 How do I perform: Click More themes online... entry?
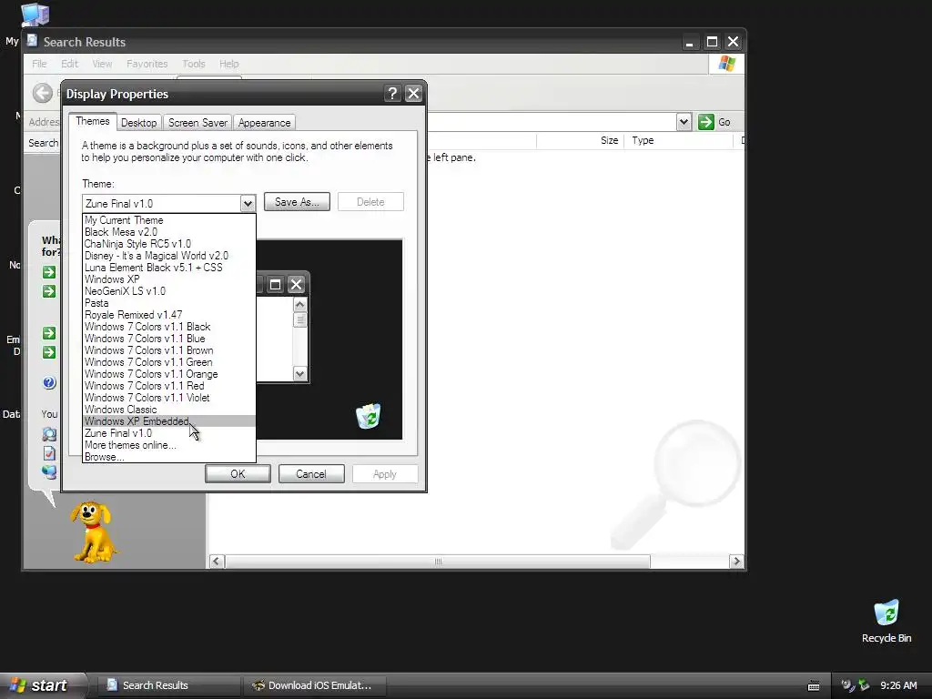[168, 445]
